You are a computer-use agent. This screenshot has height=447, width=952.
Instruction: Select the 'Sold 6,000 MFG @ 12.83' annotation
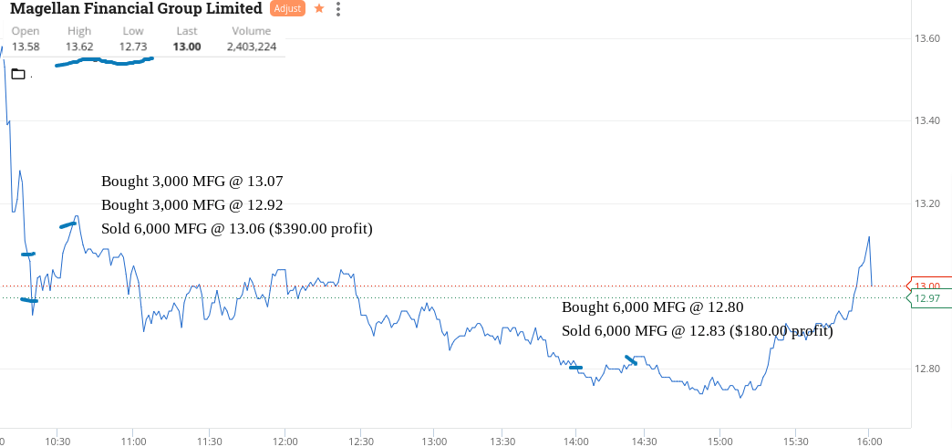pyautogui.click(x=698, y=332)
